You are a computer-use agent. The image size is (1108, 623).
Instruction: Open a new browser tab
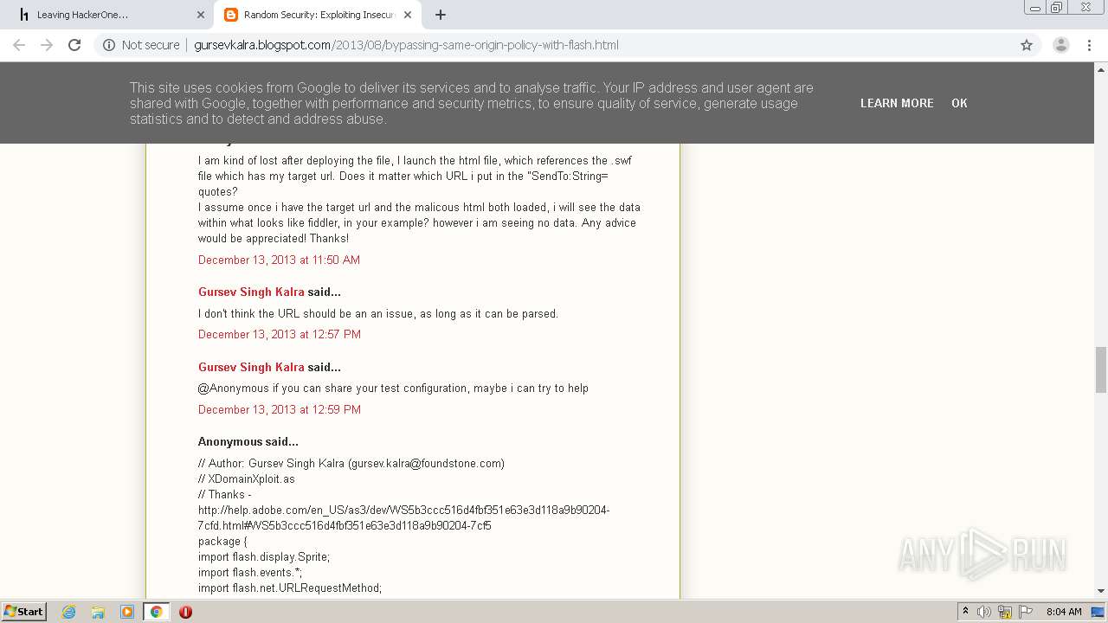pyautogui.click(x=441, y=15)
